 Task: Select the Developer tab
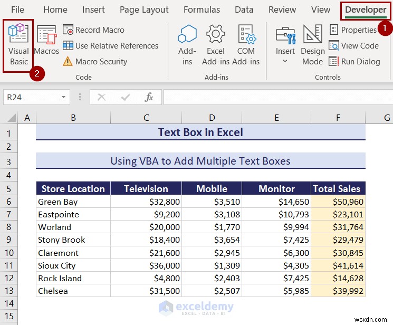coord(366,10)
